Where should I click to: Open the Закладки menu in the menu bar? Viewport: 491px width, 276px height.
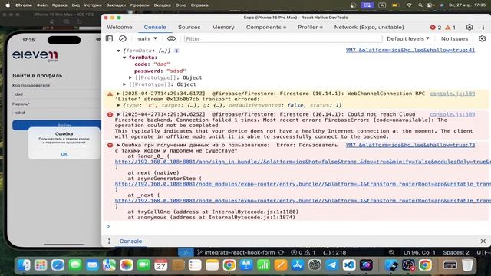click(116, 5)
